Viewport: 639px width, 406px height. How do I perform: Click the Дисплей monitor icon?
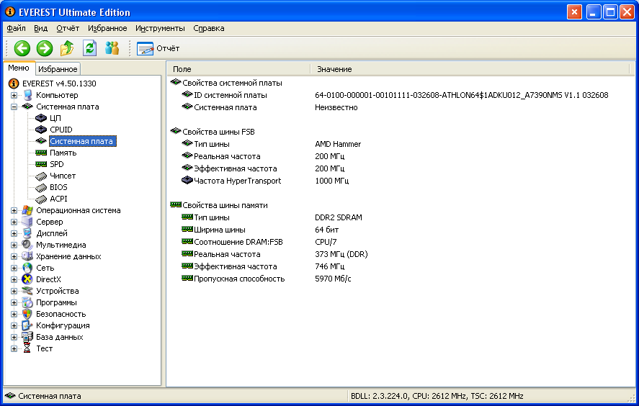(27, 233)
